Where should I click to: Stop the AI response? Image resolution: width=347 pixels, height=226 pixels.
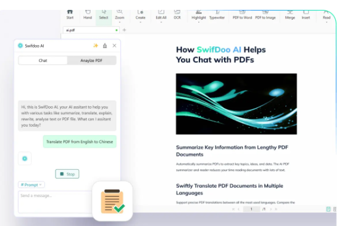pyautogui.click(x=67, y=174)
